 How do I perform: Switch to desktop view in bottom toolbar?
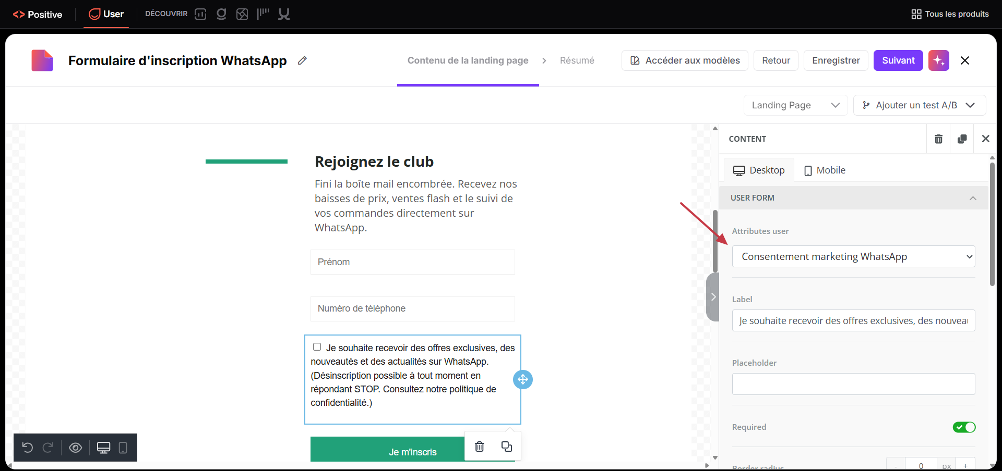(x=103, y=448)
